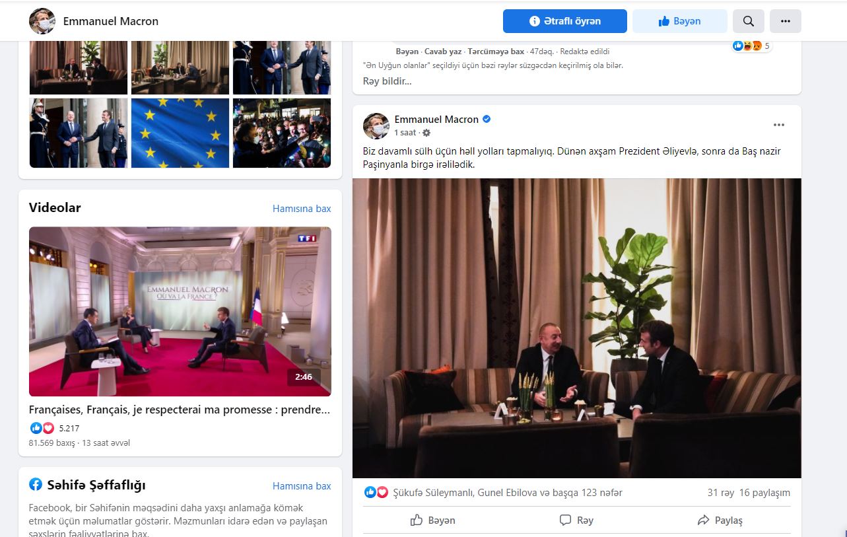Click the blue verified badge next to Emmanuel Macron
The height and width of the screenshot is (537, 847).
[487, 120]
